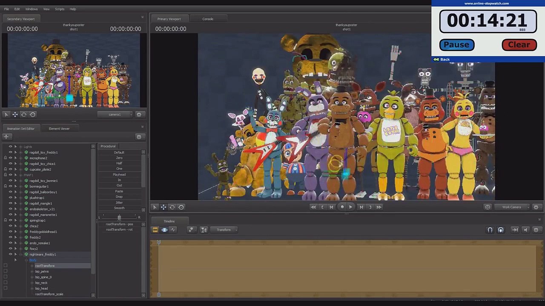
Task: Open the Windows menu
Action: [x=32, y=9]
